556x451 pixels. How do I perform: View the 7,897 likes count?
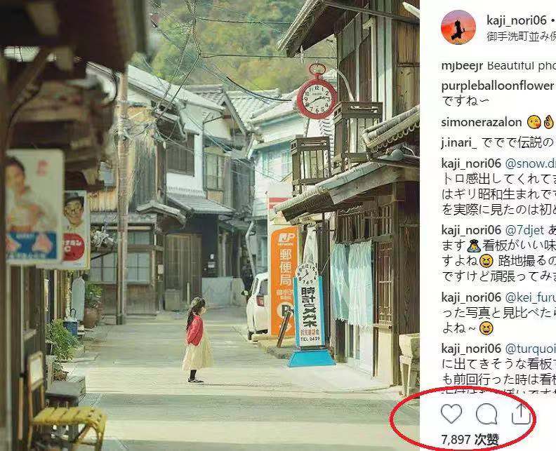click(470, 440)
